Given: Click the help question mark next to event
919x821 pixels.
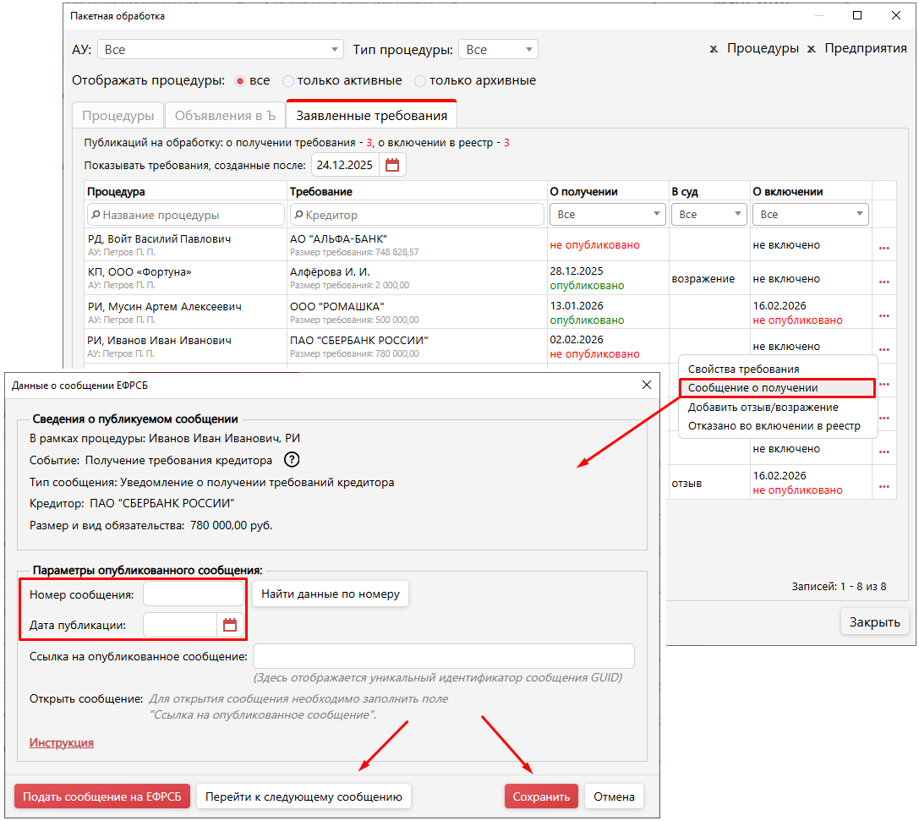Looking at the screenshot, I should (292, 460).
